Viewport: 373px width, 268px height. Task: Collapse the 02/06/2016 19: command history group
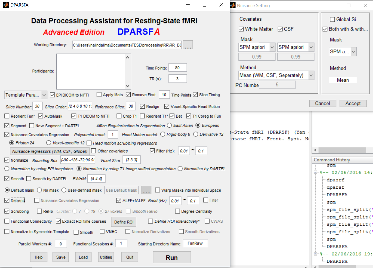pyautogui.click(x=315, y=254)
